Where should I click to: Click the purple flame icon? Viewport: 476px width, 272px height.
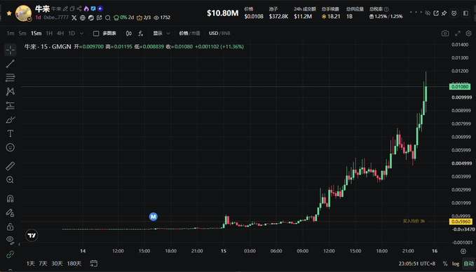pos(86,9)
